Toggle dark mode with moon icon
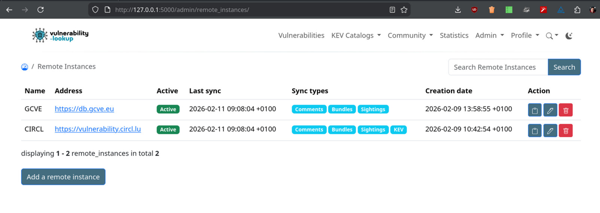600x213 pixels. [569, 36]
